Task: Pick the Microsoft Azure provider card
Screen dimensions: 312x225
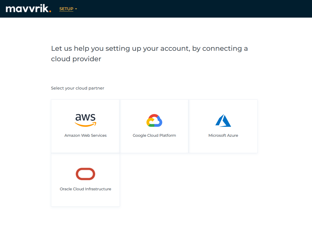Action: pyautogui.click(x=223, y=145)
